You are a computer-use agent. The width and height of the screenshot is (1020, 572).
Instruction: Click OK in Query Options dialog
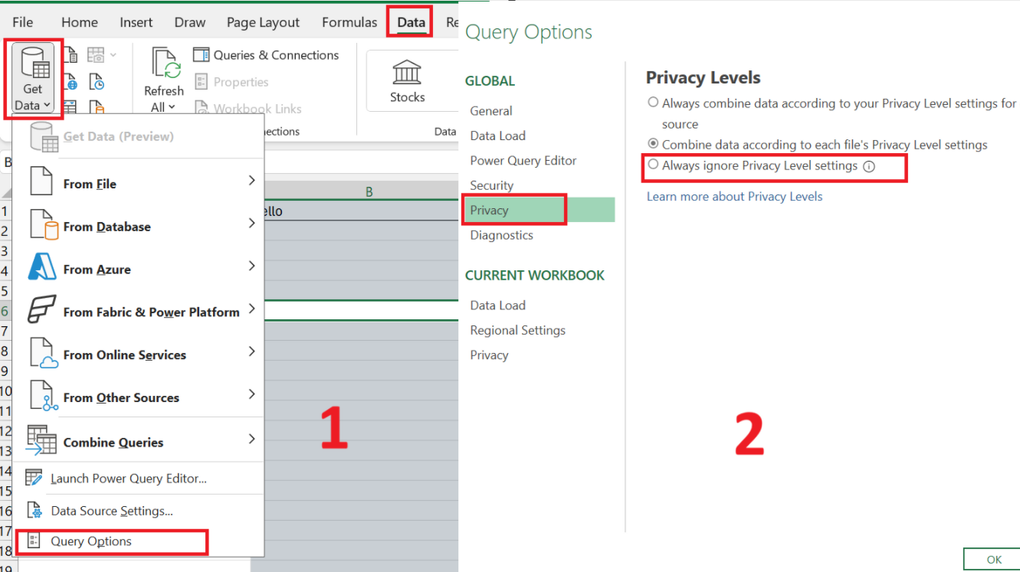(x=994, y=560)
